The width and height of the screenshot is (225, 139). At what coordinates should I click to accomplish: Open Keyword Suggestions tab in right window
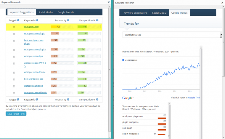click(135, 13)
